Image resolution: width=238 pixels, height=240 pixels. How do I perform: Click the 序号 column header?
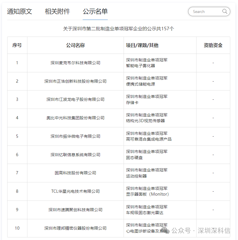[17, 45]
